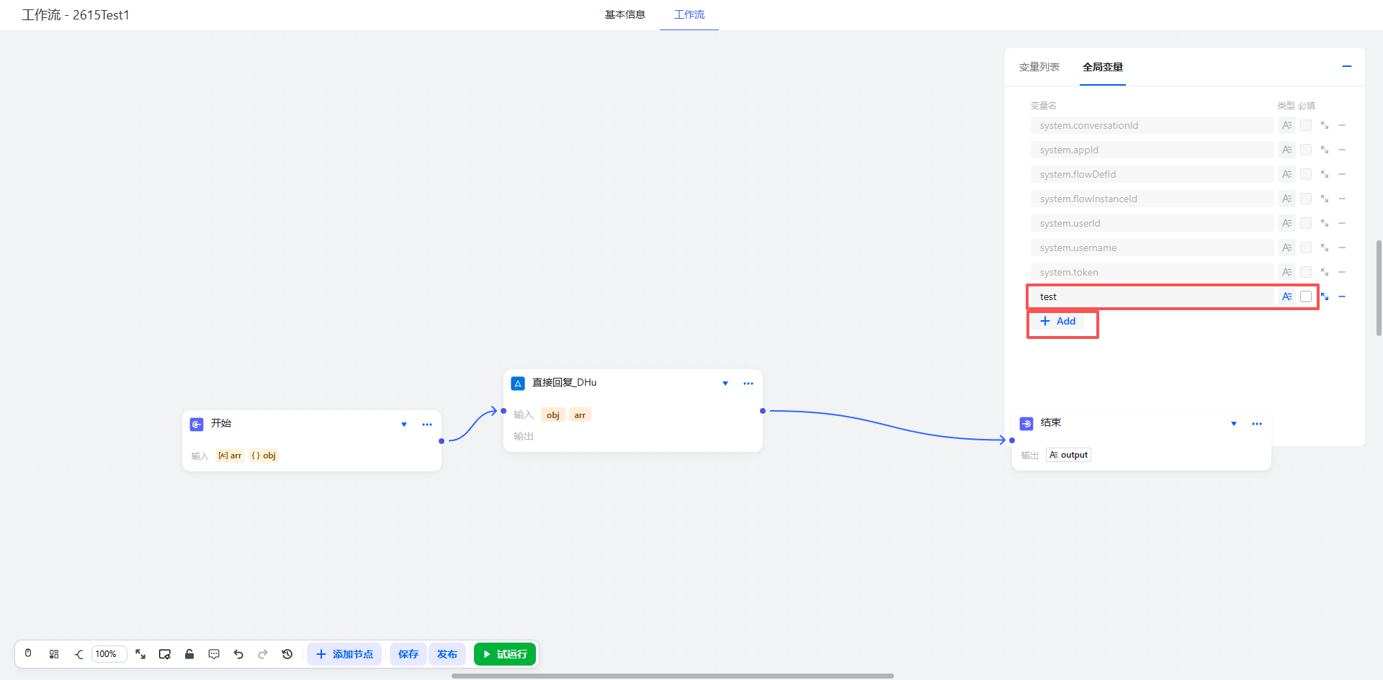
Task: Click the redo arrow in bottom toolbar
Action: [263, 654]
